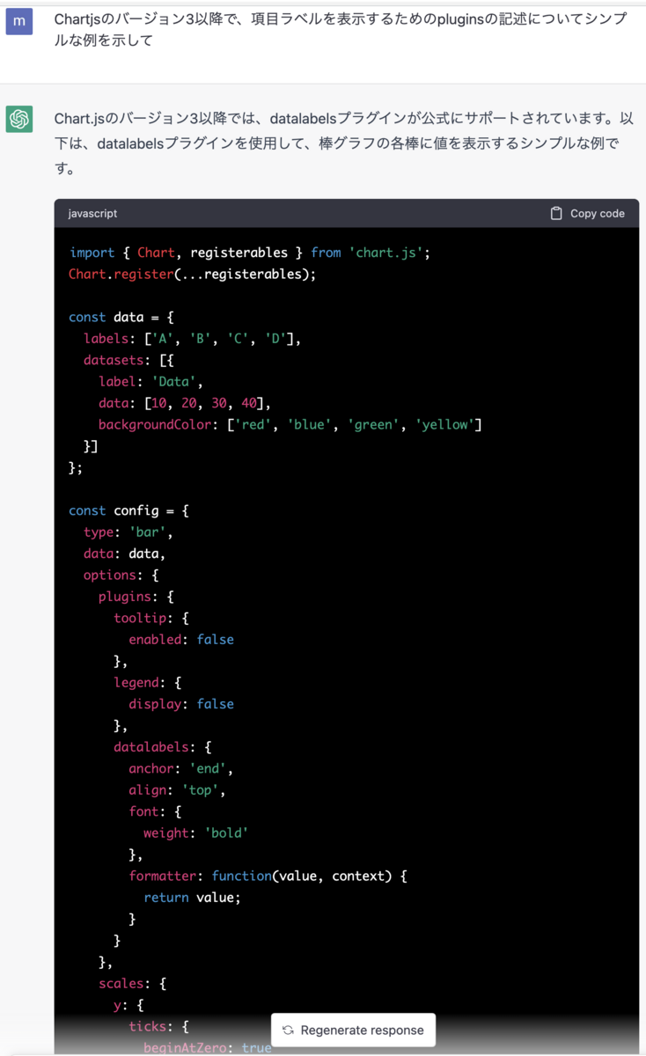Screen dimensions: 646x1056
Task: Click the return value; line
Action: coord(192,897)
